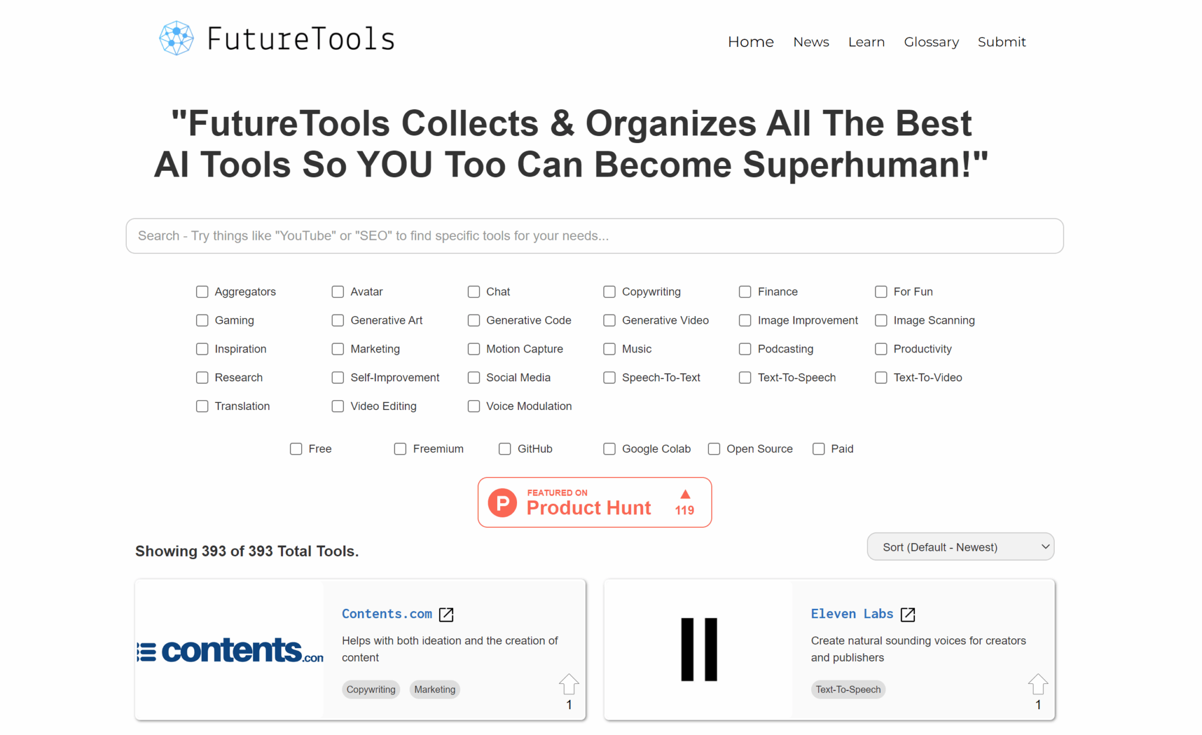Check the Google Colab filter

[x=609, y=449]
